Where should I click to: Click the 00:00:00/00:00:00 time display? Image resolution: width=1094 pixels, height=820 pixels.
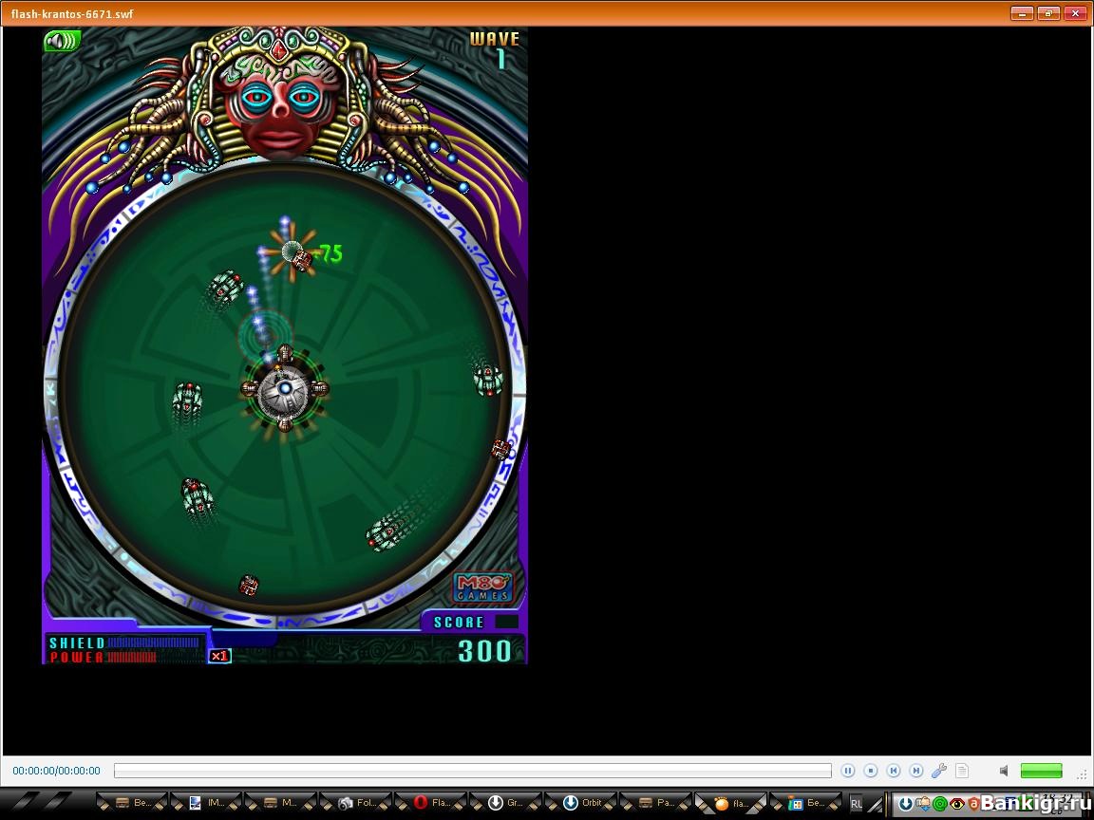(x=57, y=771)
